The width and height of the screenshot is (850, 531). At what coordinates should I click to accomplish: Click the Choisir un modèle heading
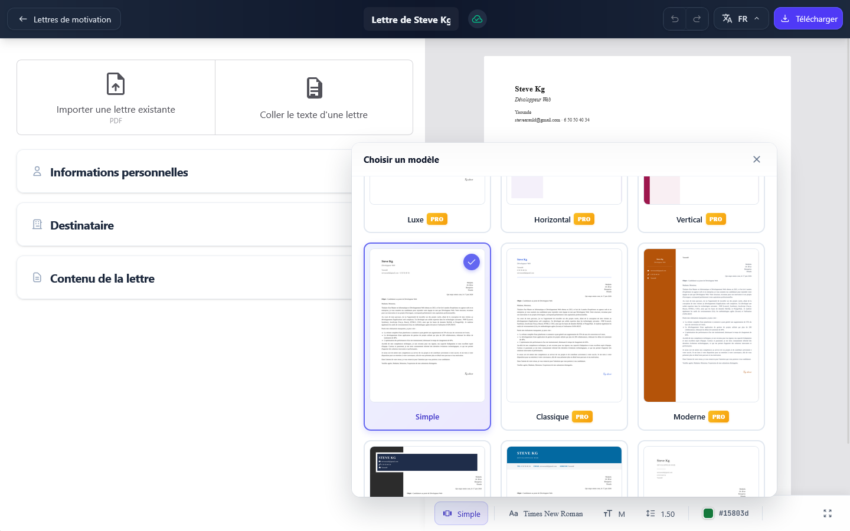tap(401, 160)
